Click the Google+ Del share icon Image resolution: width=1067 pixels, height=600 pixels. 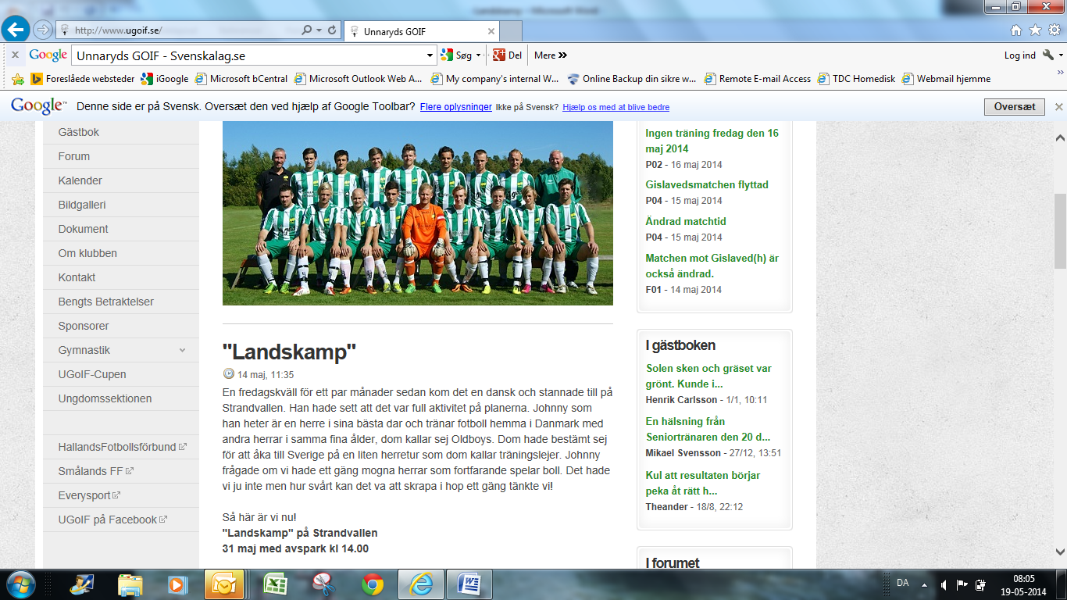pyautogui.click(x=499, y=55)
